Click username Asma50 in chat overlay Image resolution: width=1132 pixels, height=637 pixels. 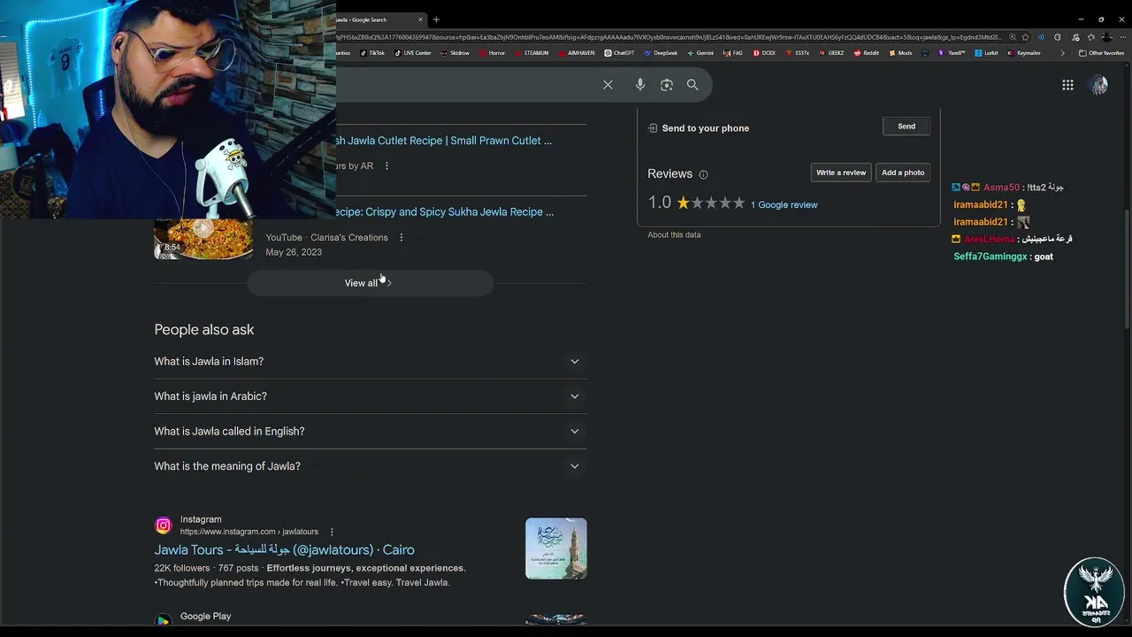[x=1001, y=188]
